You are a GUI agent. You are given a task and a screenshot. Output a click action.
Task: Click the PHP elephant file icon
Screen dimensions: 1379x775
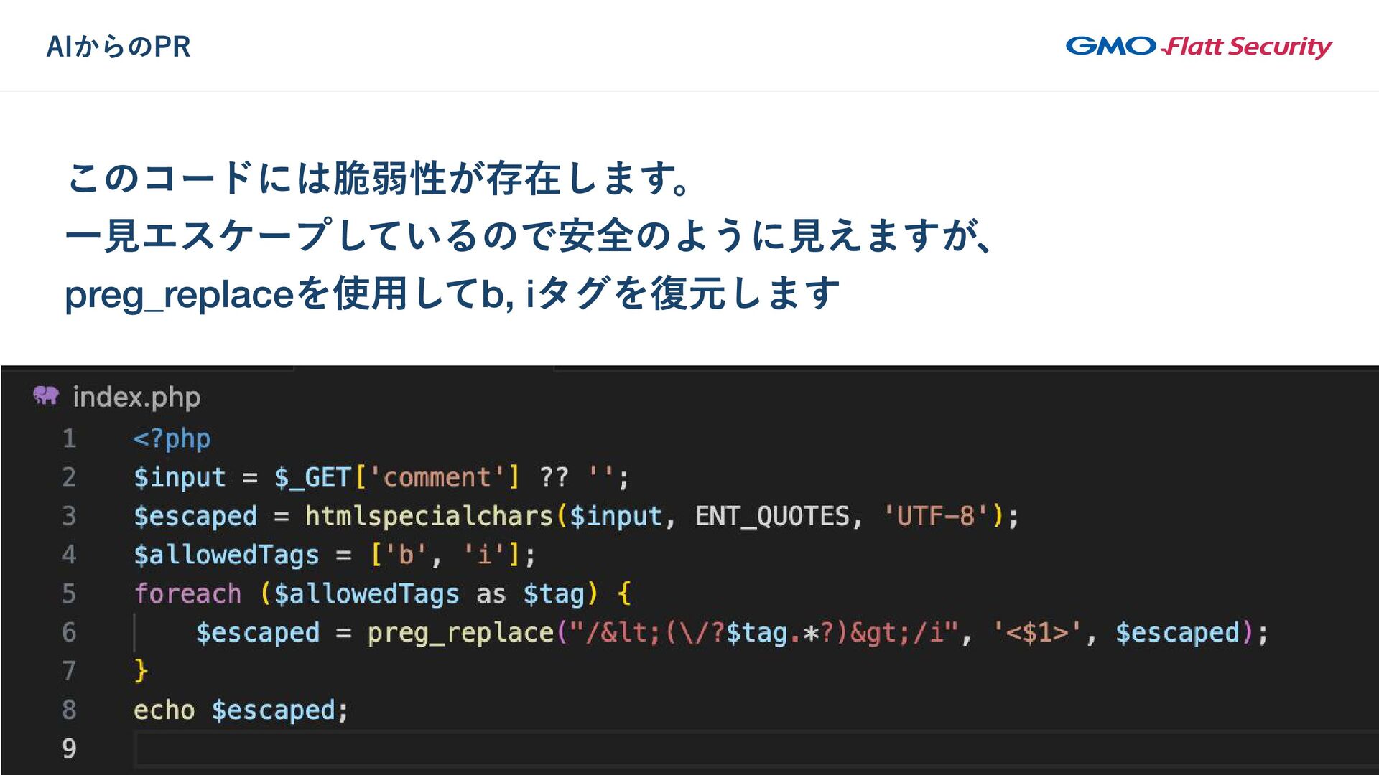click(x=46, y=395)
